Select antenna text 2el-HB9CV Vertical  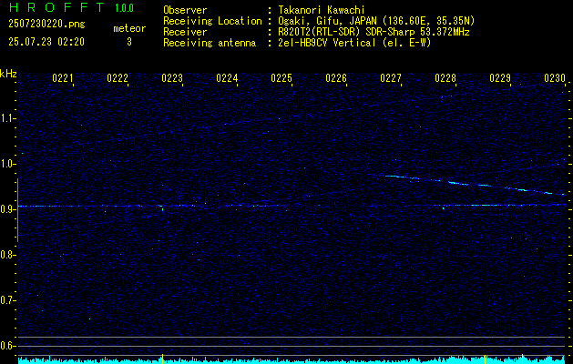(x=327, y=43)
